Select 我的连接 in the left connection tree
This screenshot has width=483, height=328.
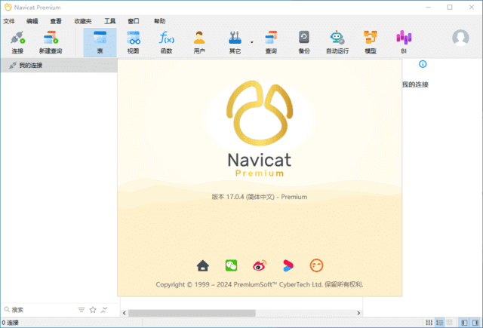coord(30,66)
